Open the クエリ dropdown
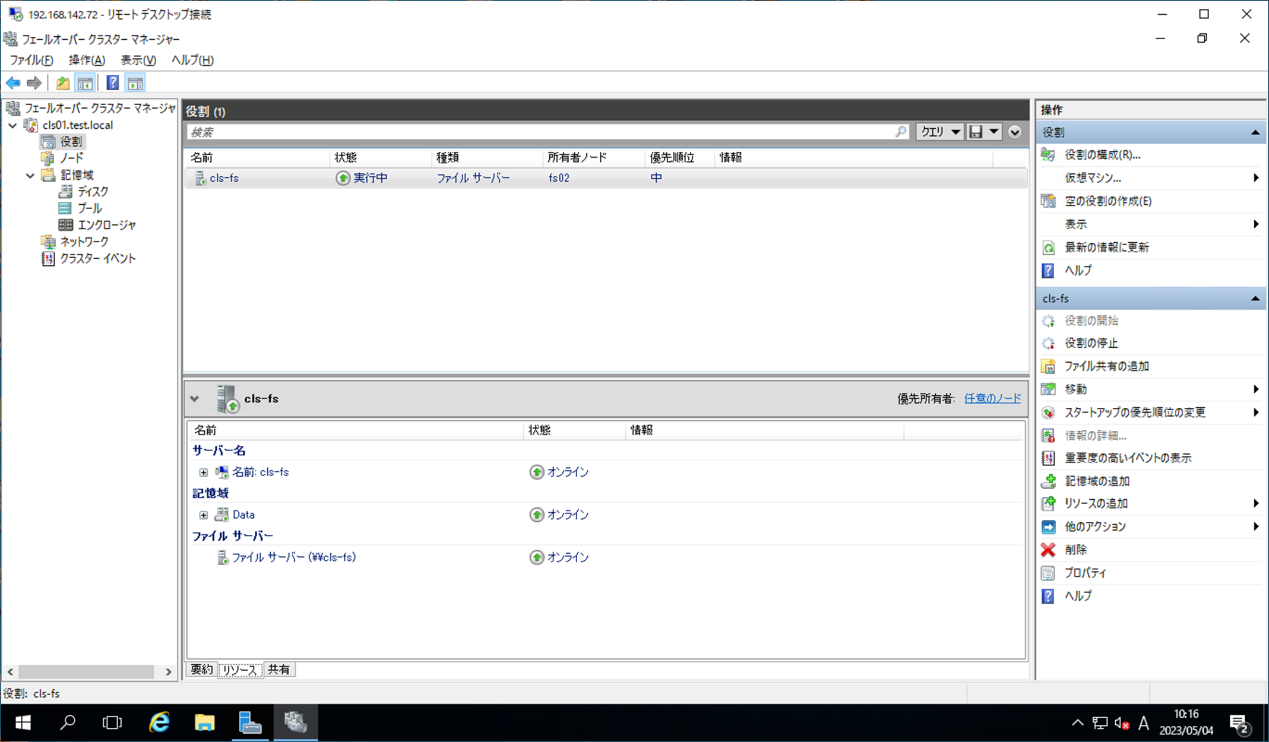The height and width of the screenshot is (742, 1269). tap(940, 132)
